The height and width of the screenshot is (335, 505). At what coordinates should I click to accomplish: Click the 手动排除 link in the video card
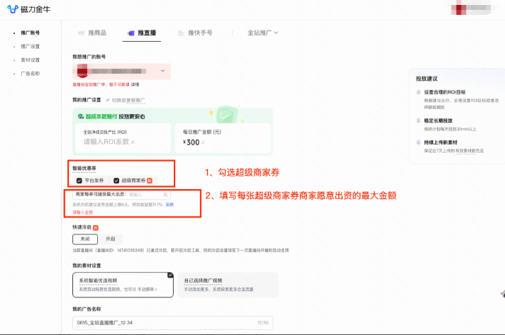pyautogui.click(x=146, y=290)
